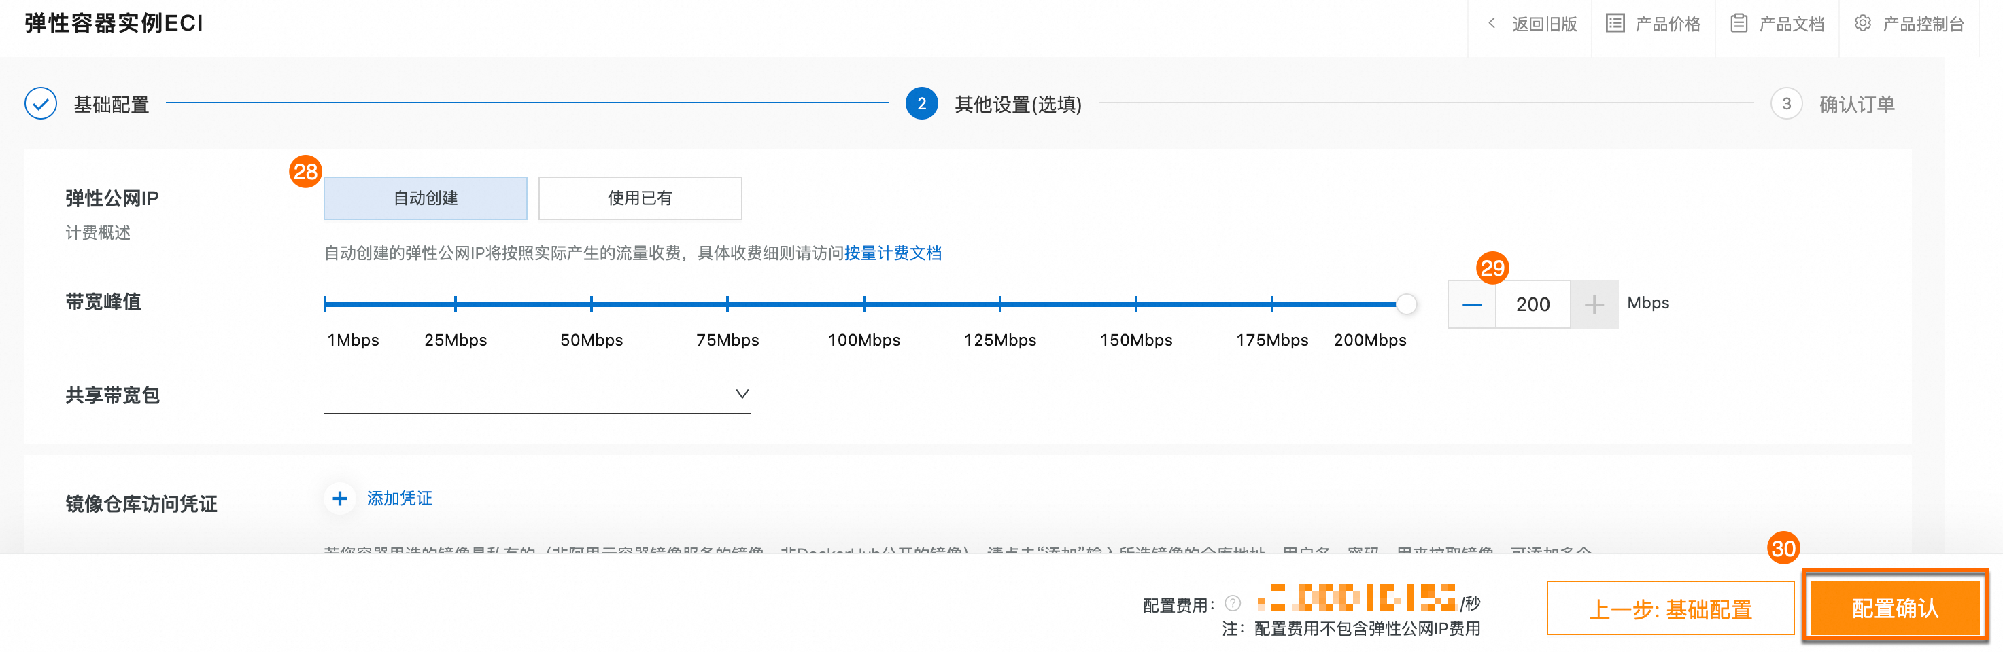The height and width of the screenshot is (652, 2003).
Task: Set bandwidth slider to 25Mbps tick
Action: (455, 304)
